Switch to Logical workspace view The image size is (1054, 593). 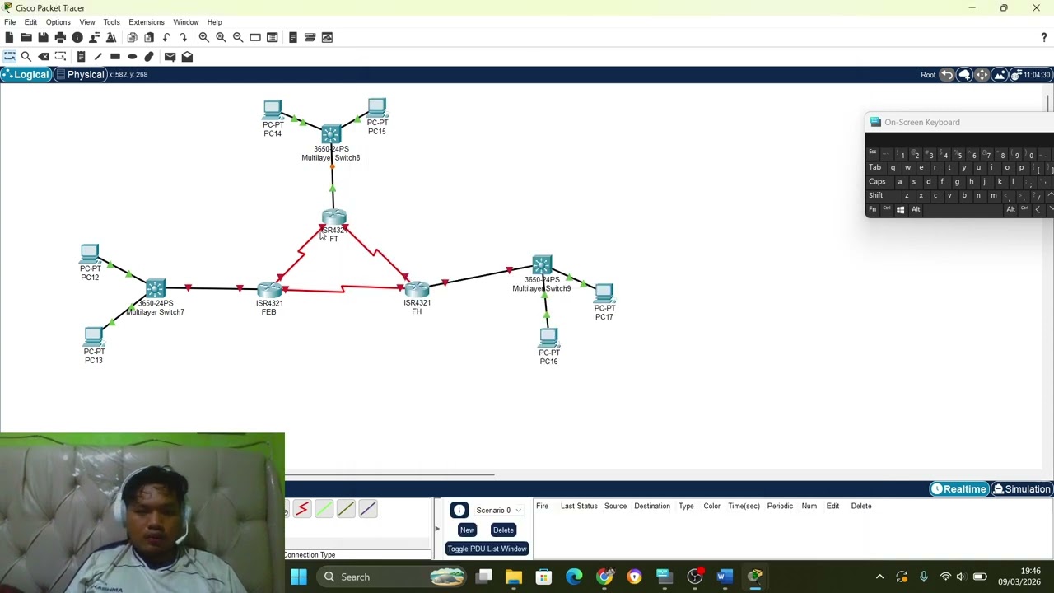pyautogui.click(x=26, y=75)
